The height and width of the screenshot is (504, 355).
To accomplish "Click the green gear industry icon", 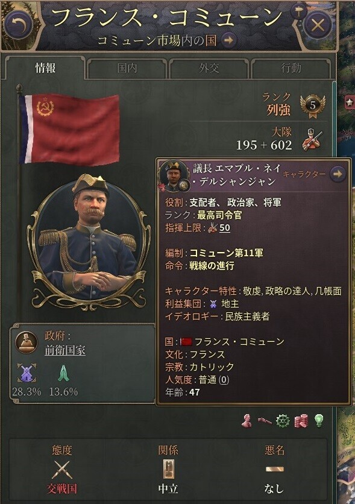I will (x=283, y=421).
